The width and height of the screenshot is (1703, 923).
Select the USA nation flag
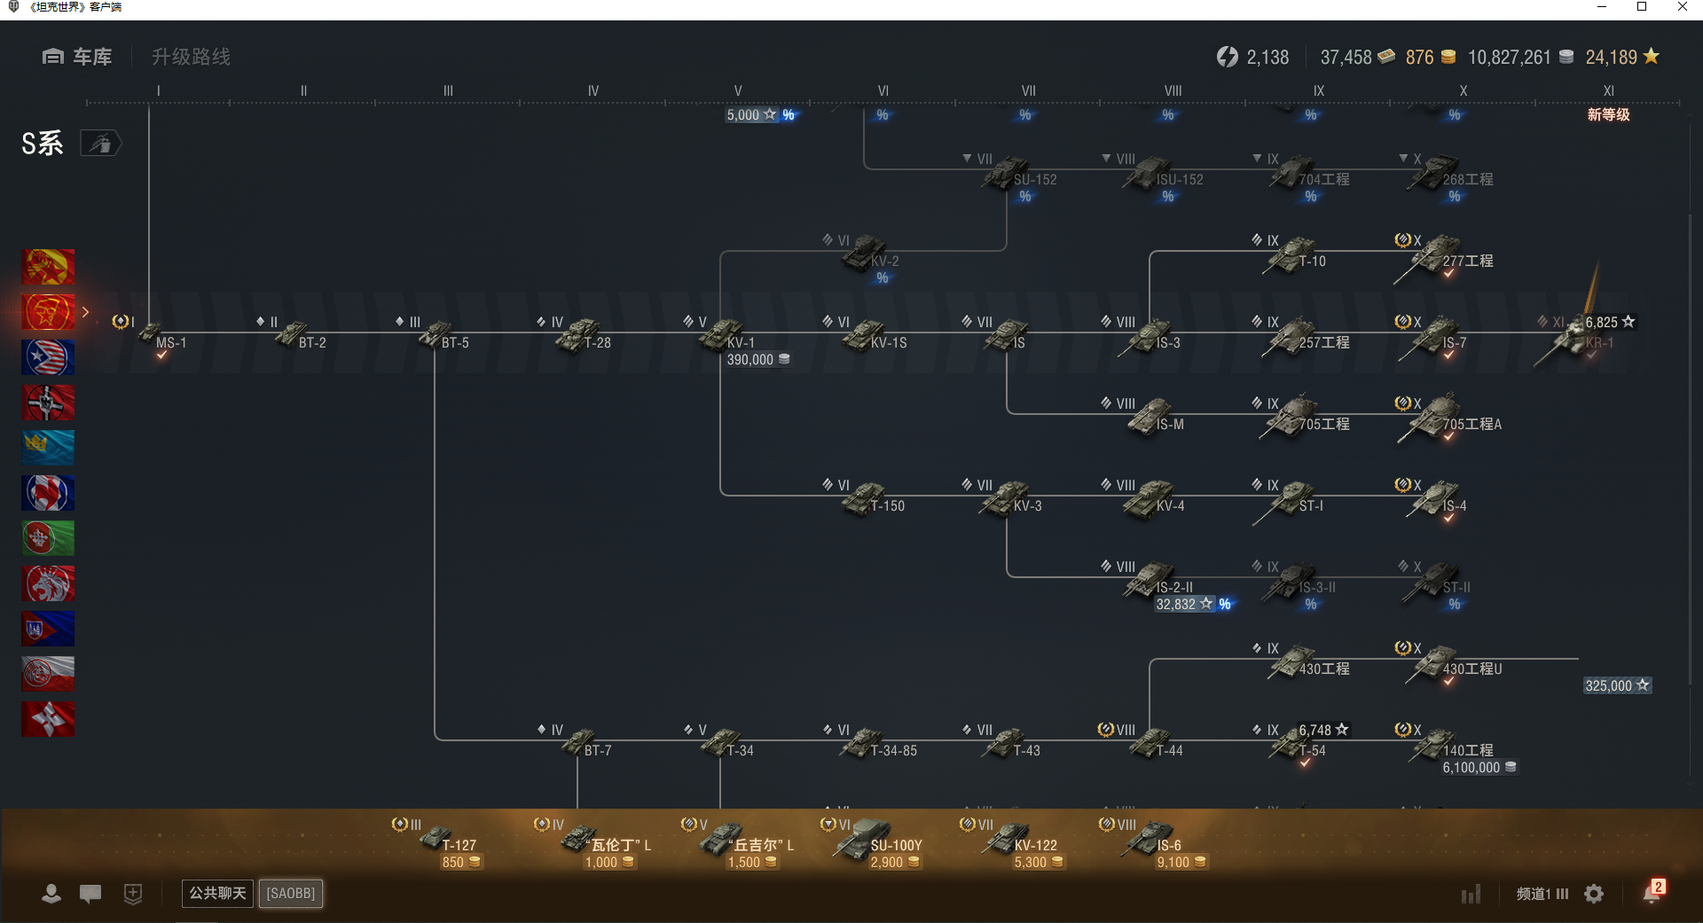[48, 357]
